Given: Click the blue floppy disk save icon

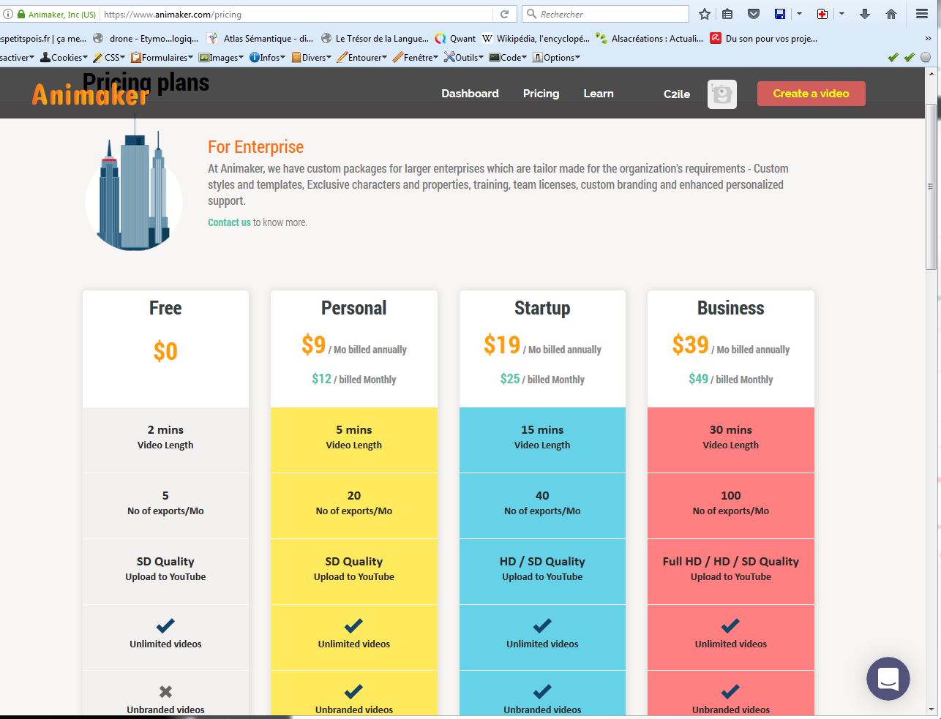Looking at the screenshot, I should pos(780,14).
